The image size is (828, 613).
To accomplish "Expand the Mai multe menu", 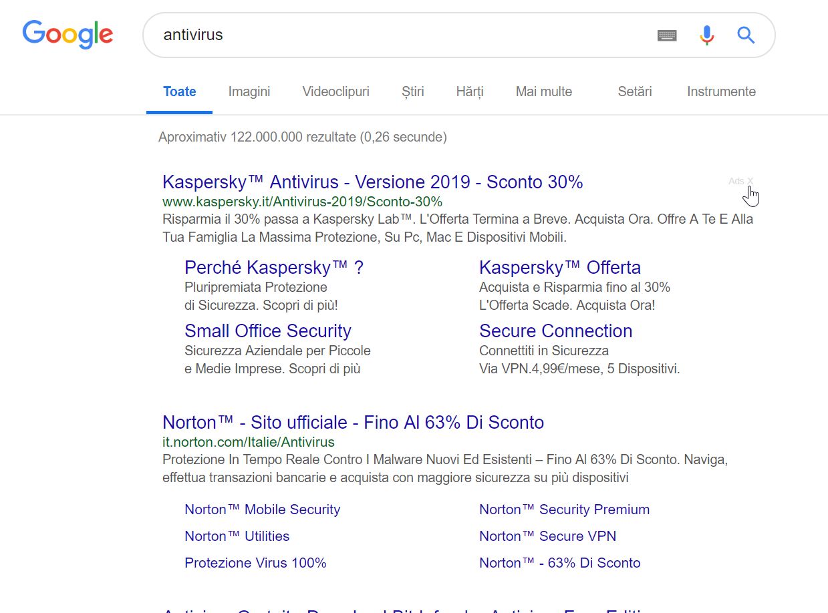I will click(543, 91).
